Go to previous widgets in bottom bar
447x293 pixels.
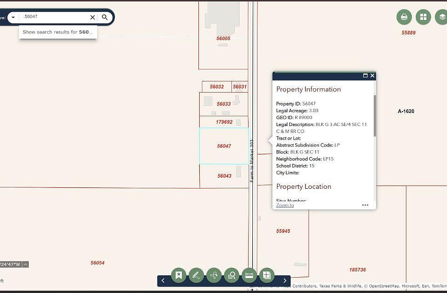point(163,281)
